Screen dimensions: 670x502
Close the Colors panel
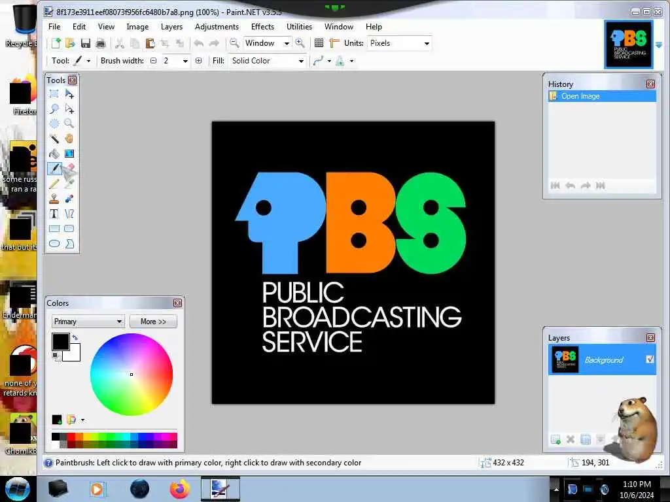178,303
